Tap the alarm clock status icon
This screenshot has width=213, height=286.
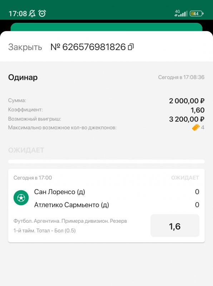pos(42,14)
